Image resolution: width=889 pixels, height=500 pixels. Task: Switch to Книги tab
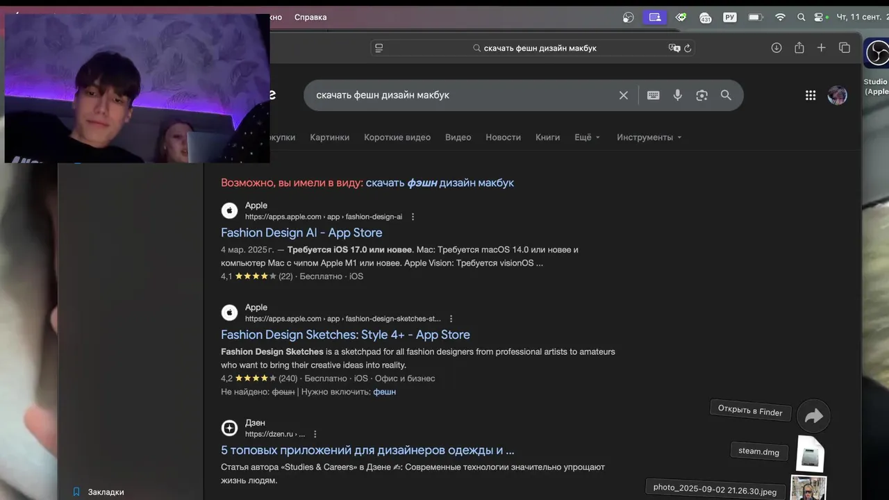click(548, 137)
